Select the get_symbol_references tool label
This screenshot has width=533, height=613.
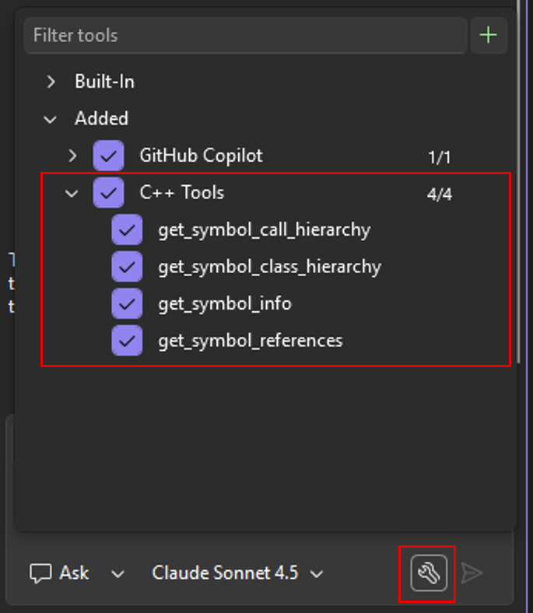250,341
